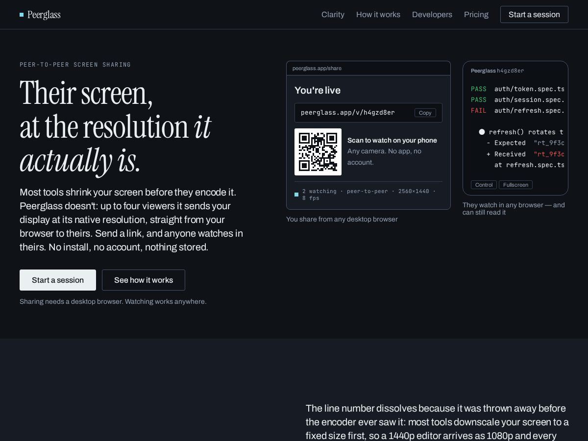The image size is (588, 441).
Task: Click the PASS auth/token.spec.ts line
Action: (x=517, y=89)
